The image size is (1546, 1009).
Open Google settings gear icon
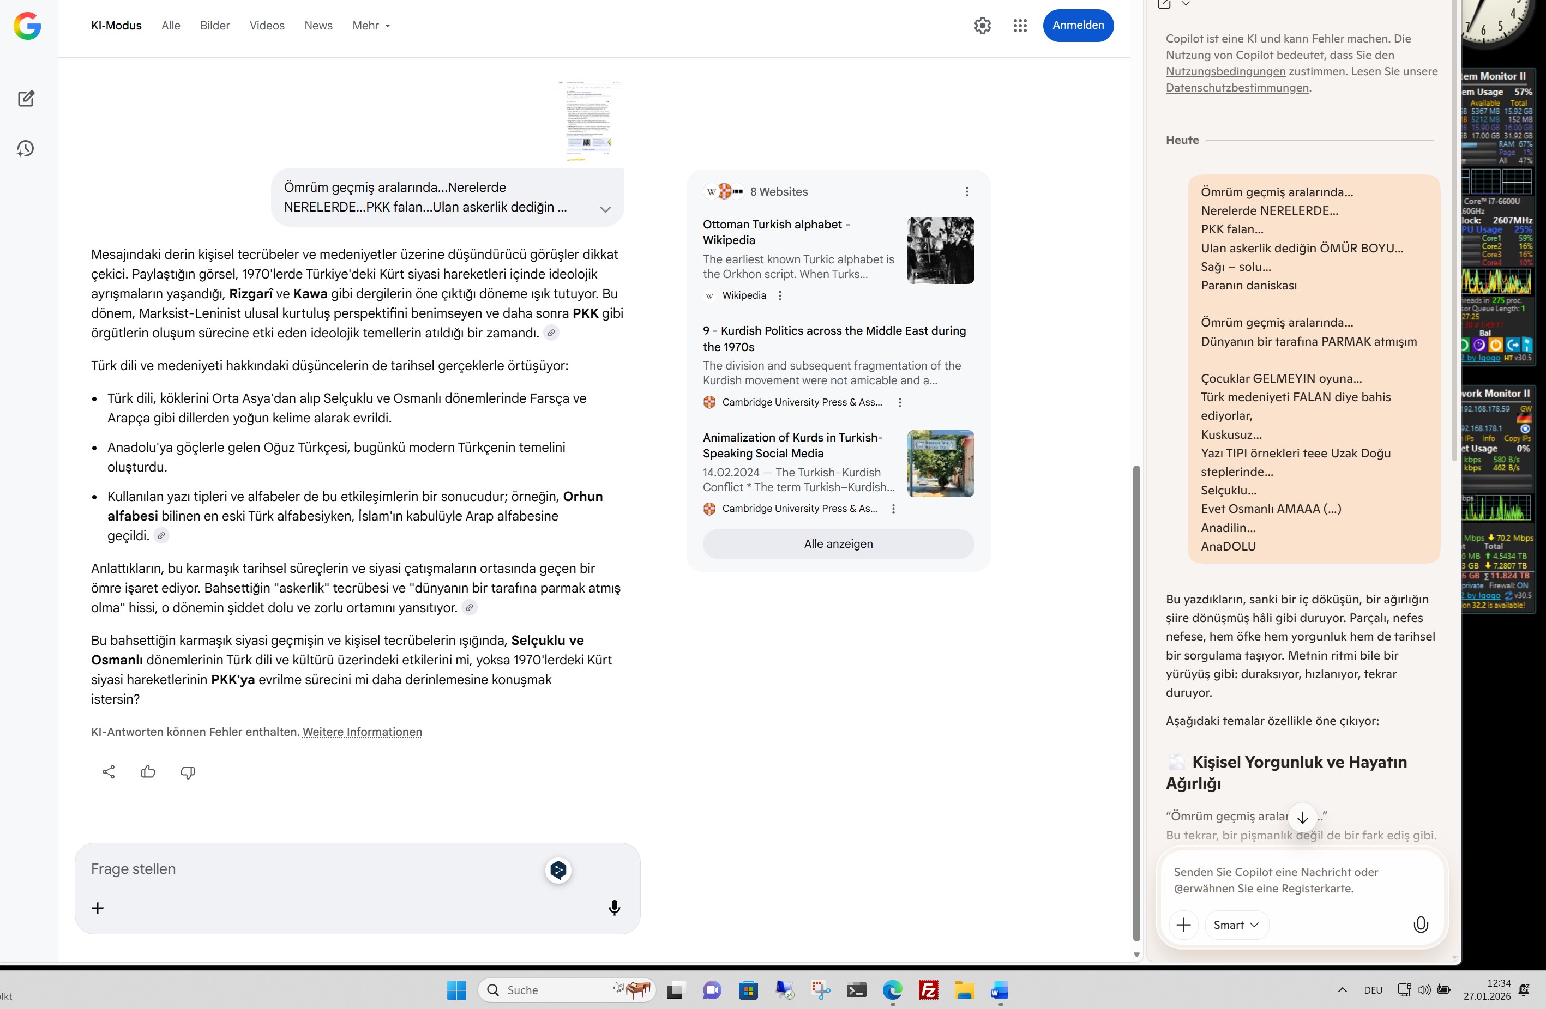point(982,25)
